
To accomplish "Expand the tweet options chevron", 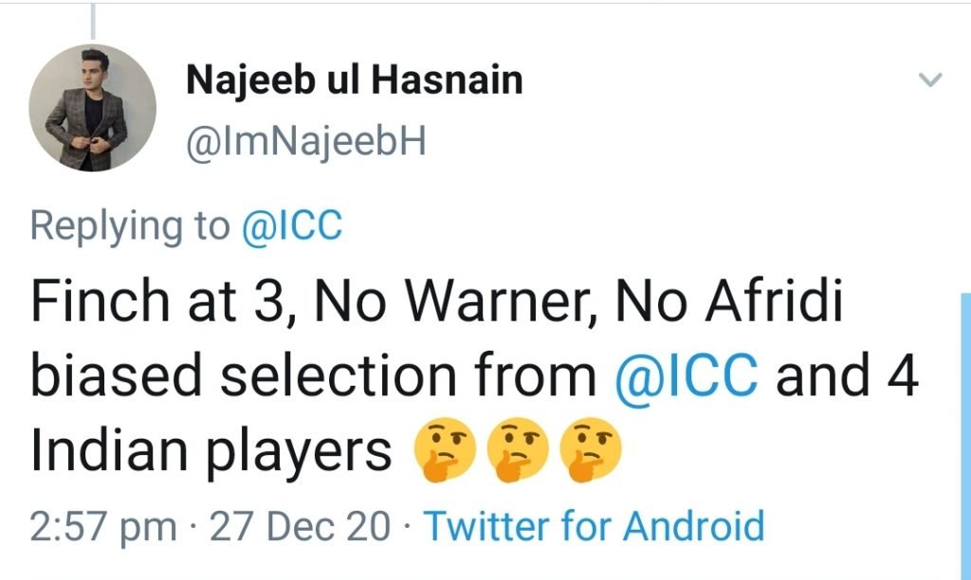I will pos(931,82).
